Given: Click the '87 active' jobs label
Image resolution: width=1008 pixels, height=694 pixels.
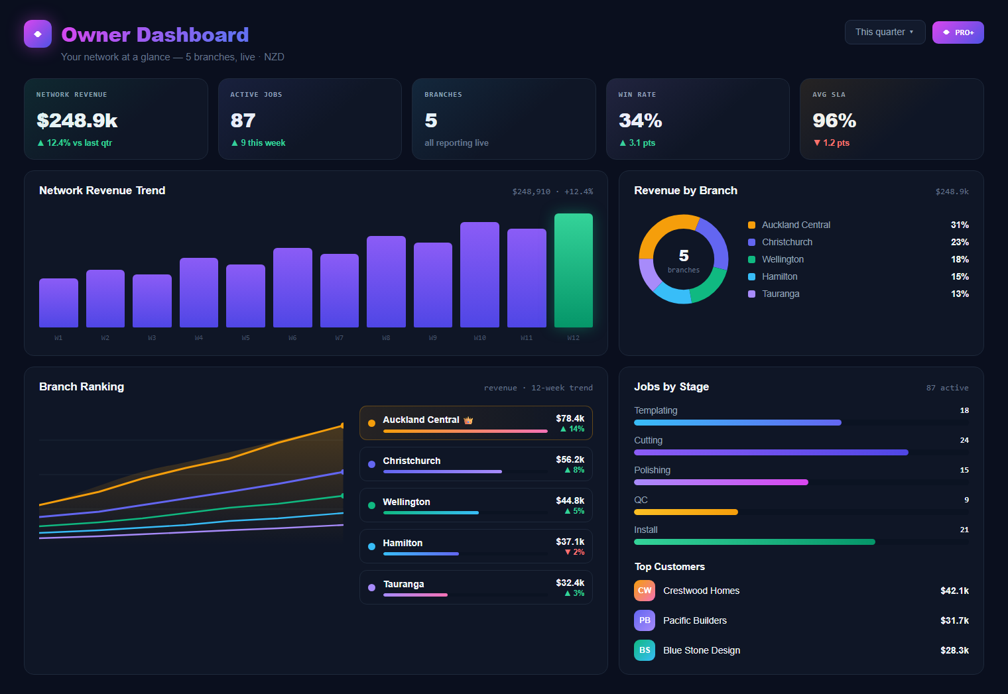Looking at the screenshot, I should point(947,388).
